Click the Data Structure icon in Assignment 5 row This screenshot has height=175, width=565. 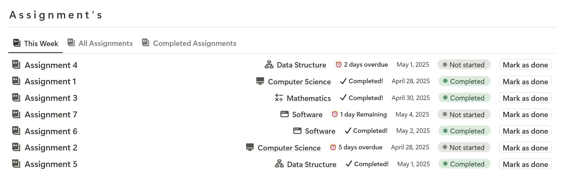point(279,164)
